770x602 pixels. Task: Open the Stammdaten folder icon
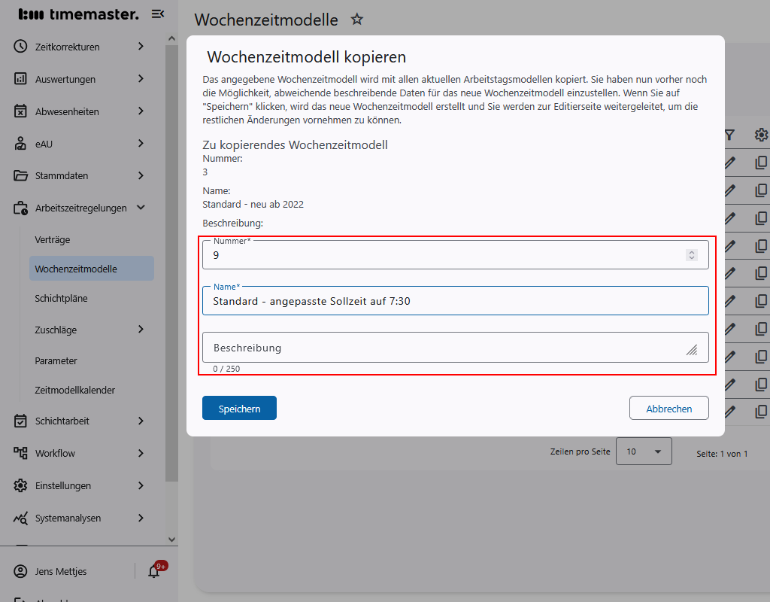20,175
